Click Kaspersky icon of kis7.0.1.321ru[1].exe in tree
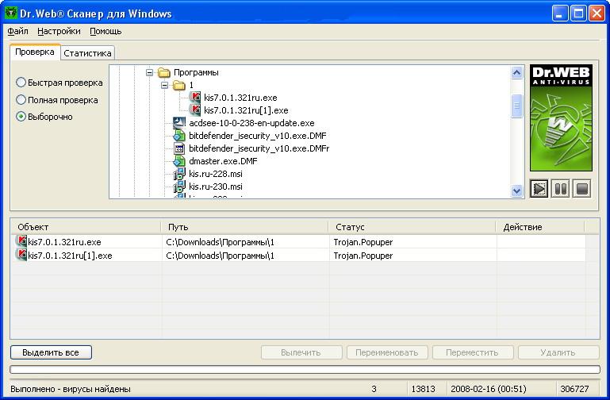Image resolution: width=610 pixels, height=400 pixels. coord(195,110)
